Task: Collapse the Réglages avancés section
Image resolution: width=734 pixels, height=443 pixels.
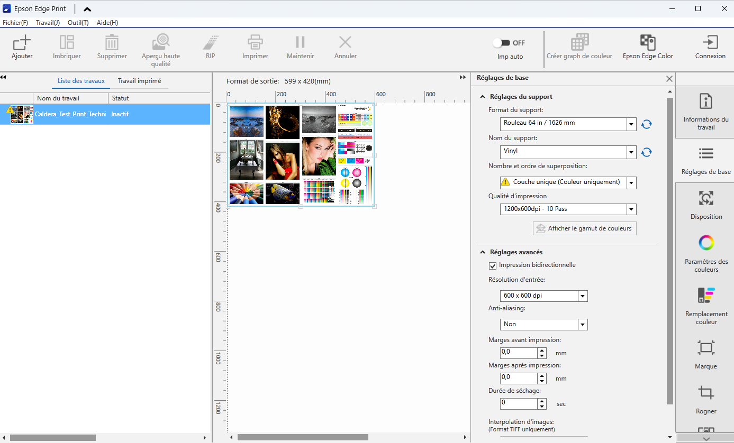Action: [483, 252]
